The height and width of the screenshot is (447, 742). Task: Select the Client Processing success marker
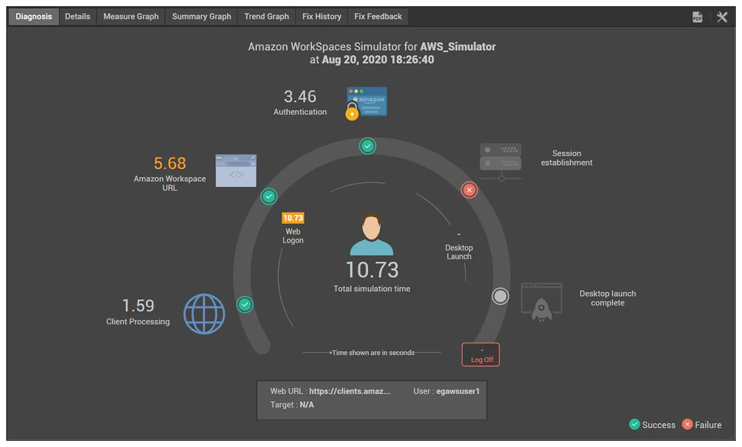pyautogui.click(x=245, y=304)
